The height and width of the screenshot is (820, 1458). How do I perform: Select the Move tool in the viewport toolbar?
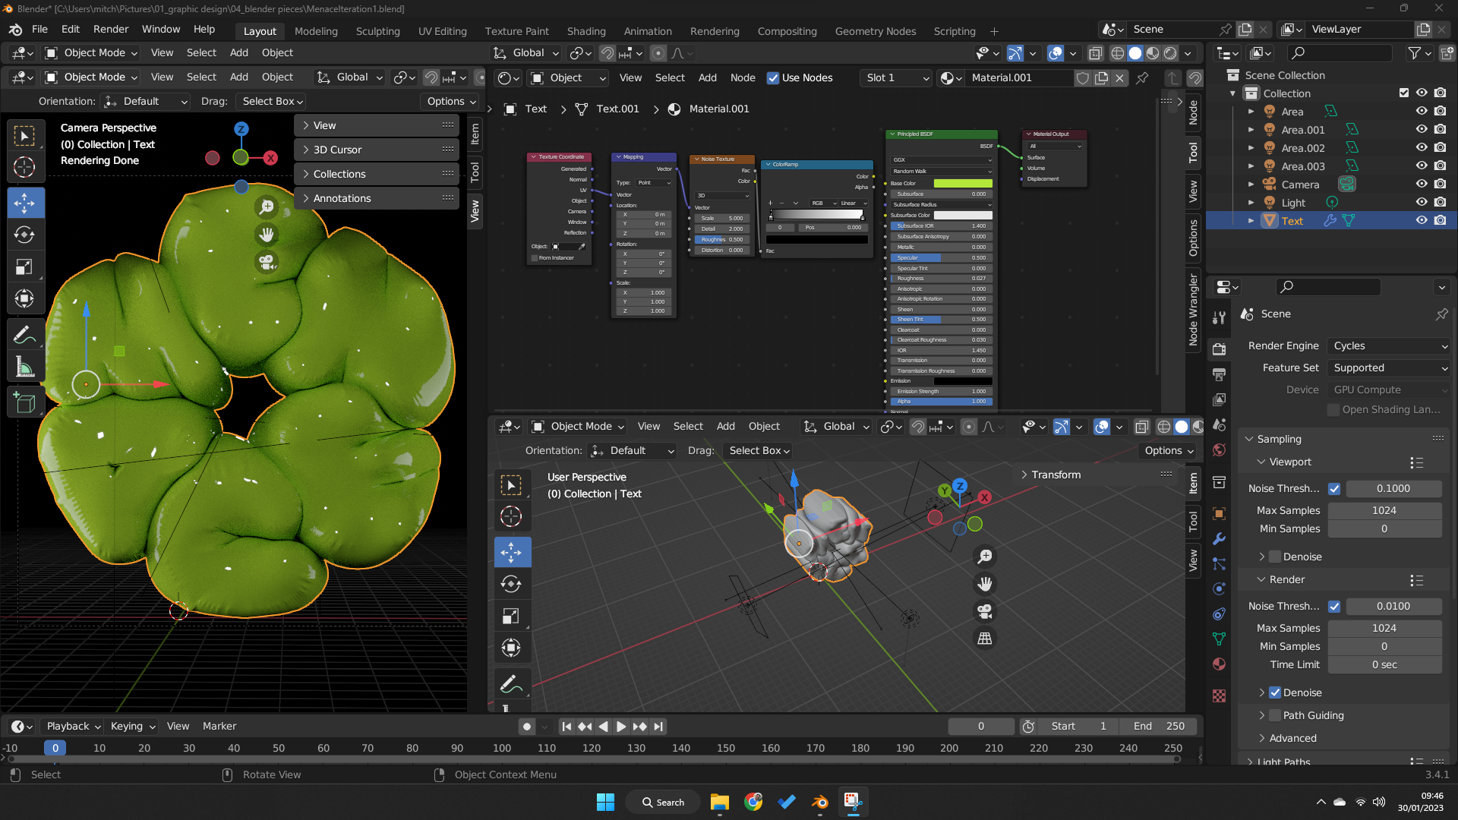[26, 203]
